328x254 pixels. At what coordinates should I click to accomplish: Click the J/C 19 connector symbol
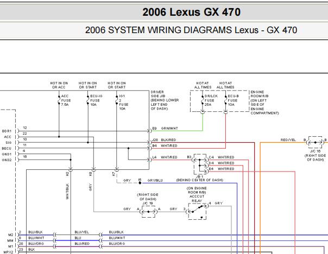coord(148,212)
